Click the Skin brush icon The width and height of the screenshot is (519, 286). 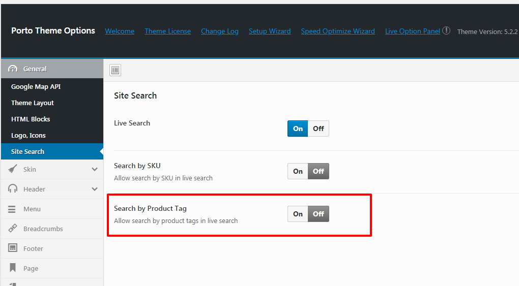click(13, 169)
